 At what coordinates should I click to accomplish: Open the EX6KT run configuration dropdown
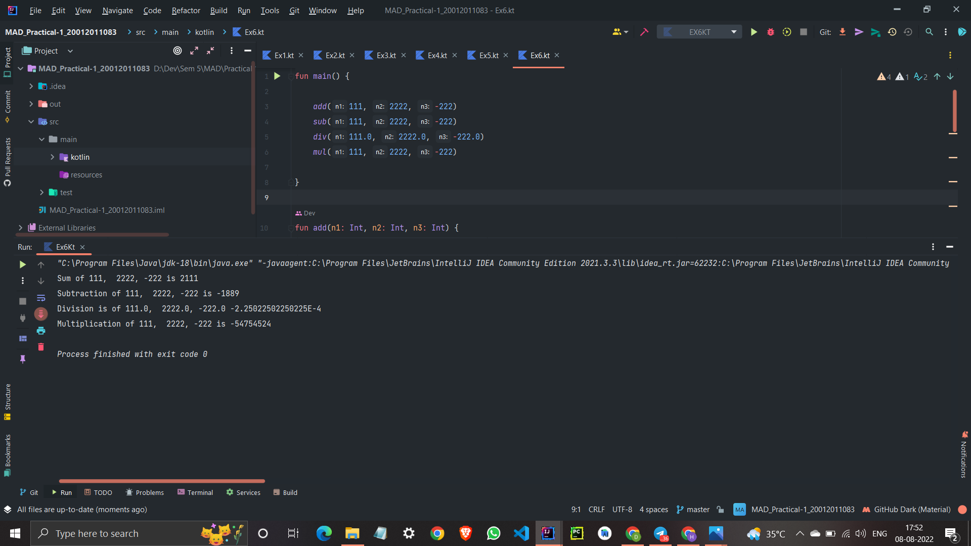click(699, 32)
